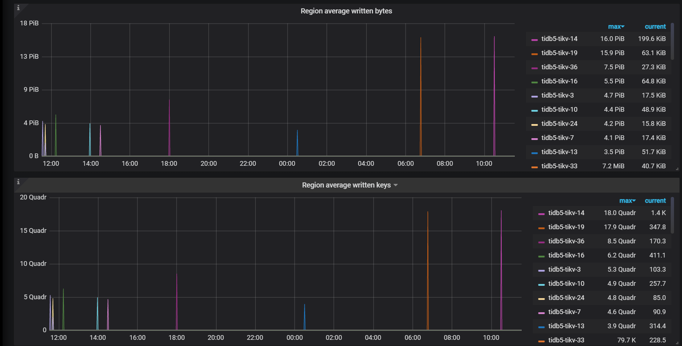Click 4.7 PiB max value for tikv-3
This screenshot has width=682, height=346.
point(614,95)
